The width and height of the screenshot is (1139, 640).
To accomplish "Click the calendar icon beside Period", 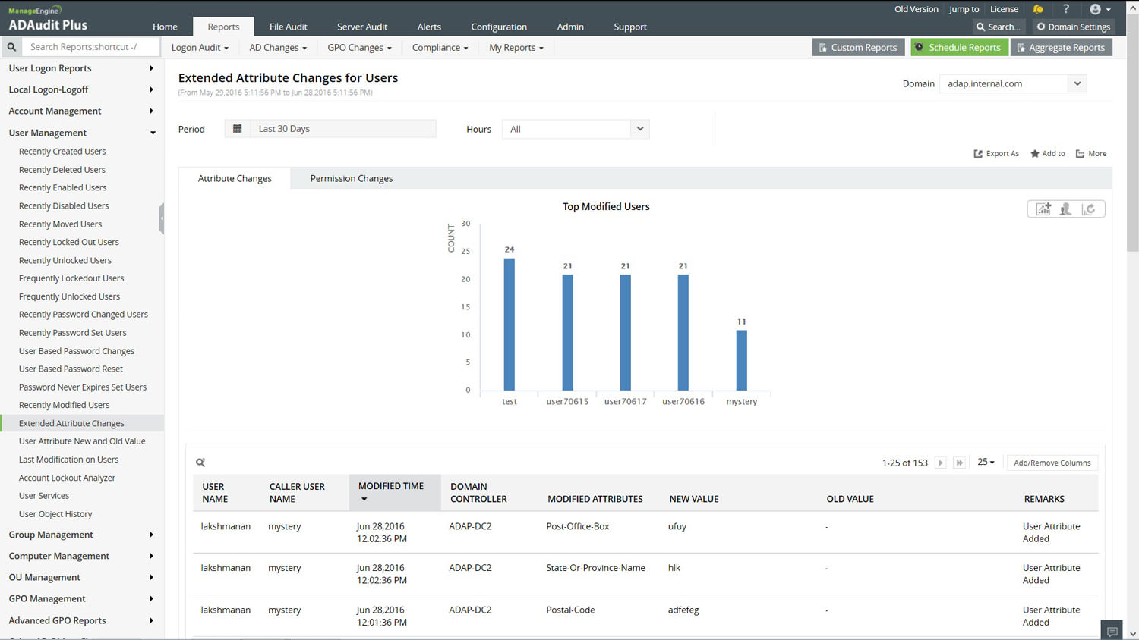I will click(x=237, y=129).
